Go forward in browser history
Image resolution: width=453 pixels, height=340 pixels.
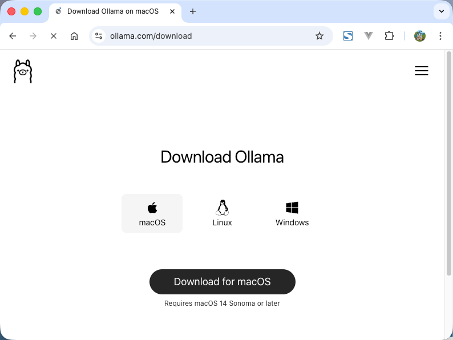coord(33,36)
